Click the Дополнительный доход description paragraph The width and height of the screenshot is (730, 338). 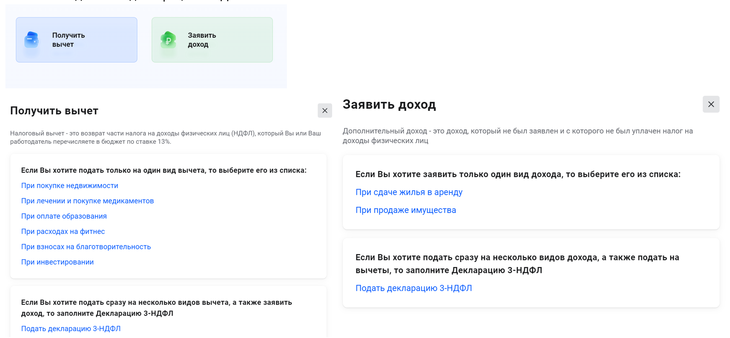coord(518,136)
